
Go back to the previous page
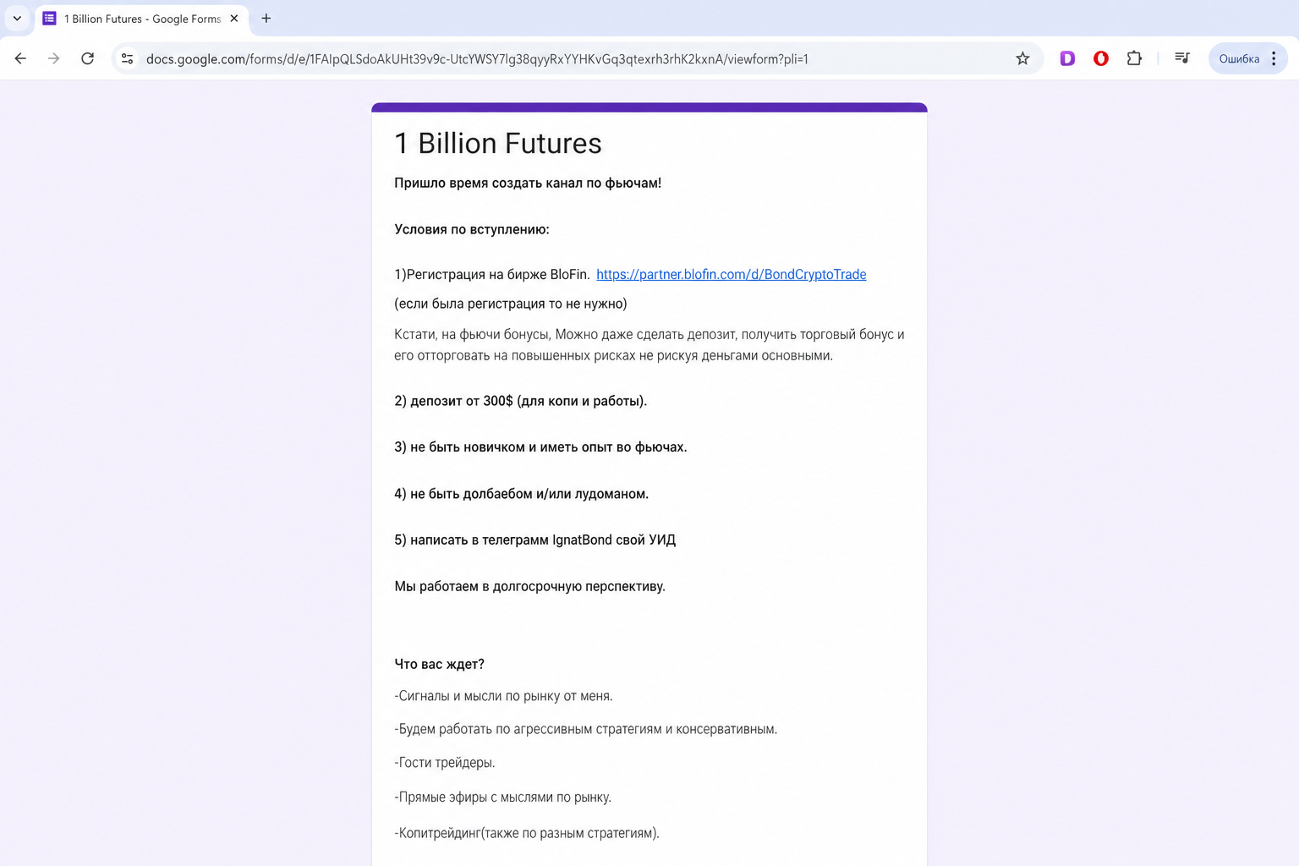tap(20, 58)
